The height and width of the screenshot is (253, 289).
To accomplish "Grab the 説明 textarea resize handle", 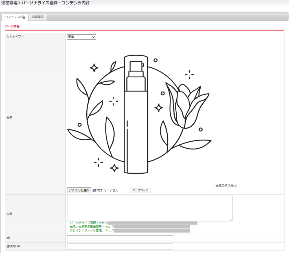I will pos(231,220).
